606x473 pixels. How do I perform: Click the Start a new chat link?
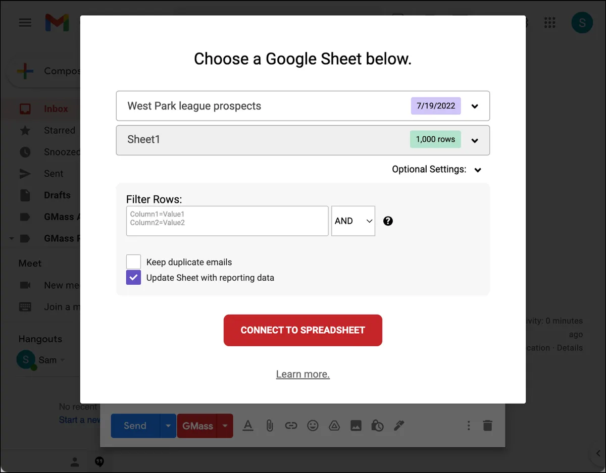79,420
